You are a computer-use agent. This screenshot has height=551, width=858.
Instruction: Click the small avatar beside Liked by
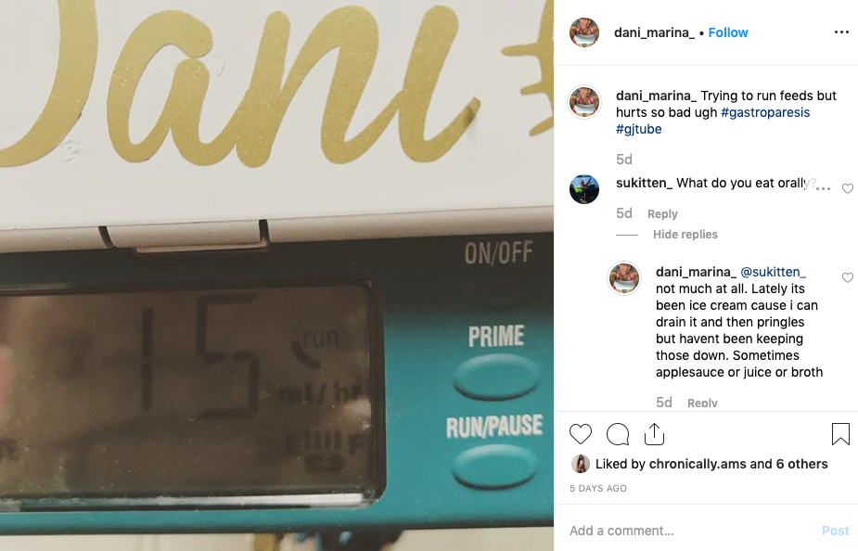(x=581, y=464)
